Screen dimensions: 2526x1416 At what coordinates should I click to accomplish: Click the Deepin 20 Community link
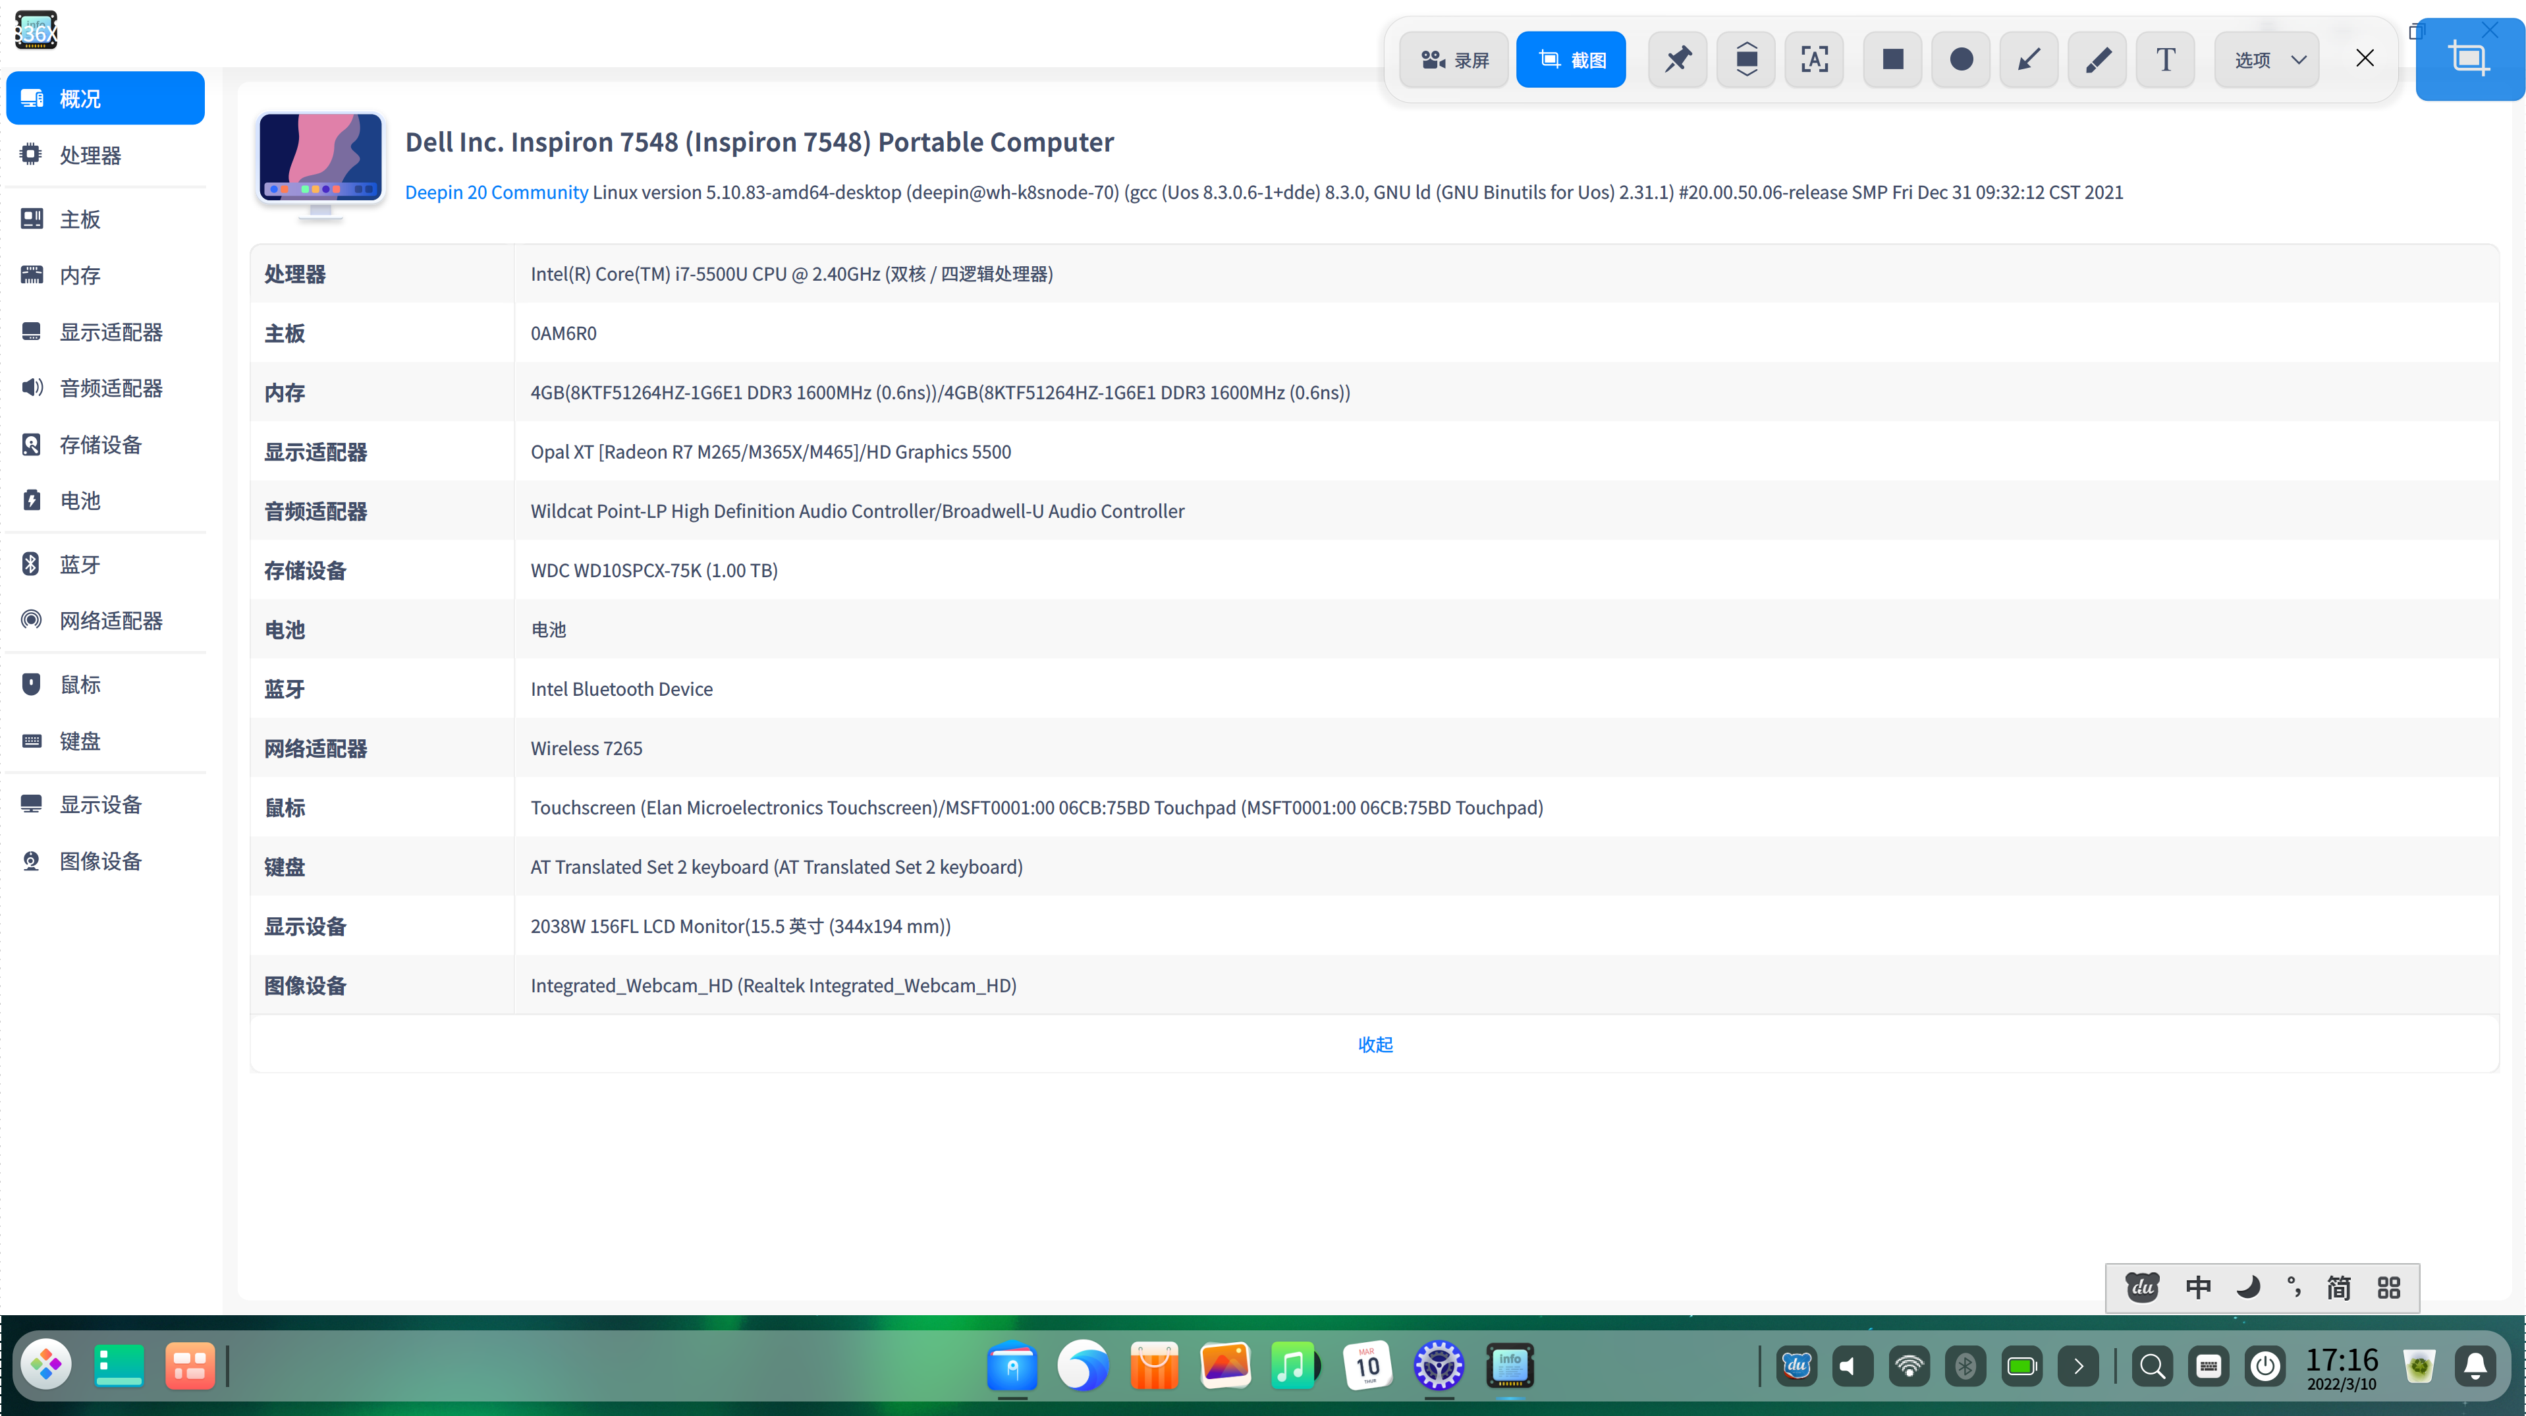pyautogui.click(x=496, y=192)
